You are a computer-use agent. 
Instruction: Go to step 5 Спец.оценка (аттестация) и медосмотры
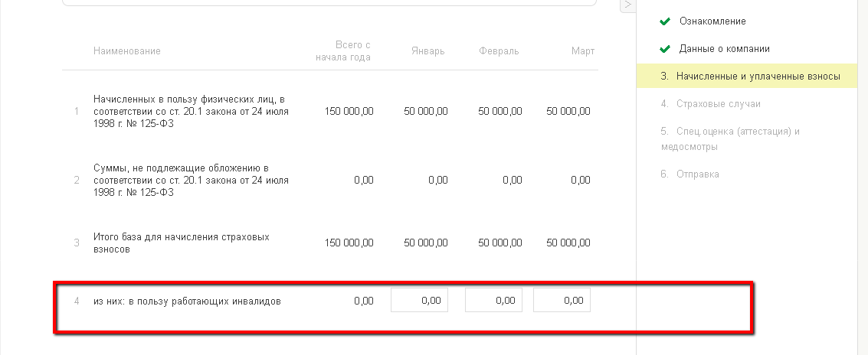[730, 138]
